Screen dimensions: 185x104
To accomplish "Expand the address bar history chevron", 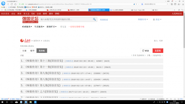I will coord(139,4).
